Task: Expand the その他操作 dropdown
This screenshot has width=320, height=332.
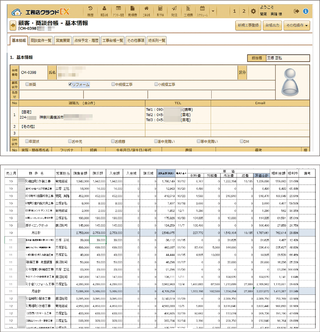Action: 297,25
